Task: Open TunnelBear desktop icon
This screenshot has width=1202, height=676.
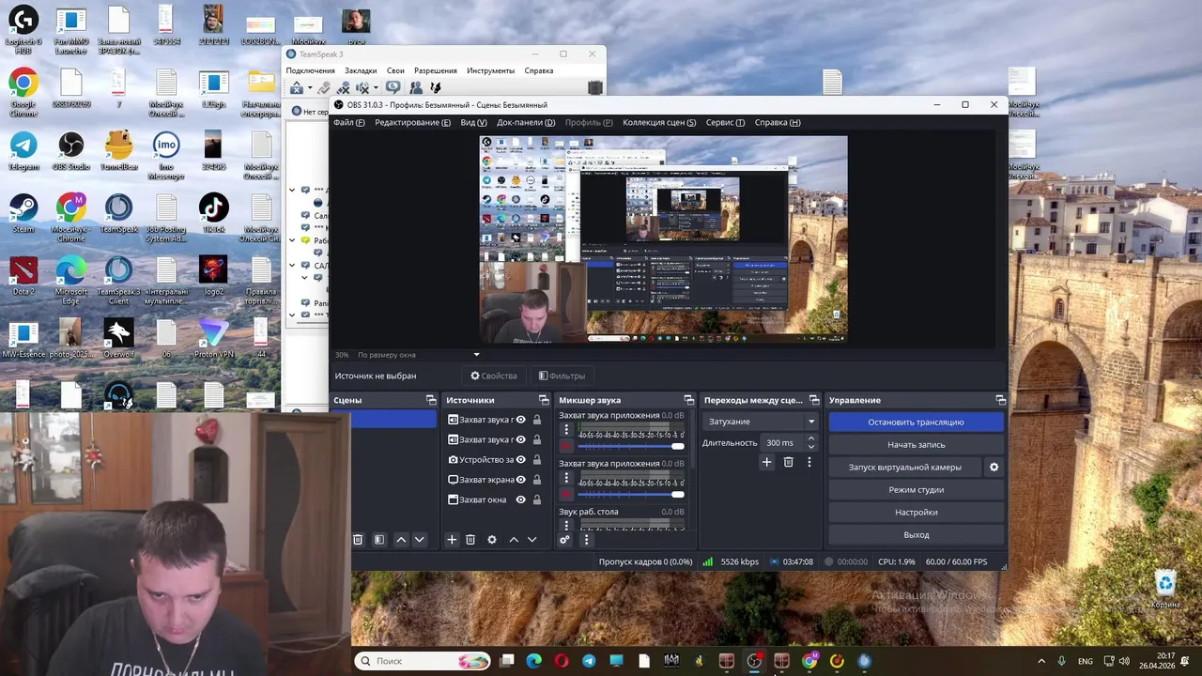Action: point(119,150)
